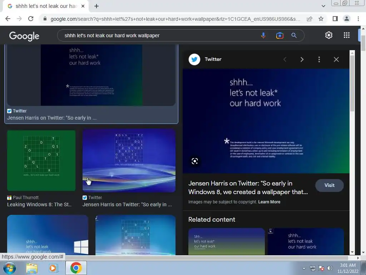Open Jensen Harris tweet title in preview
Screen dimensions: 366x275
248,188
